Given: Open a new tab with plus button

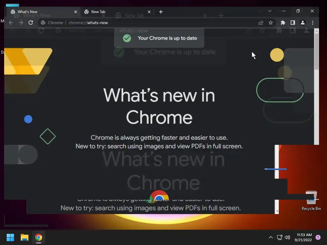Looking at the screenshot, I should point(161,12).
